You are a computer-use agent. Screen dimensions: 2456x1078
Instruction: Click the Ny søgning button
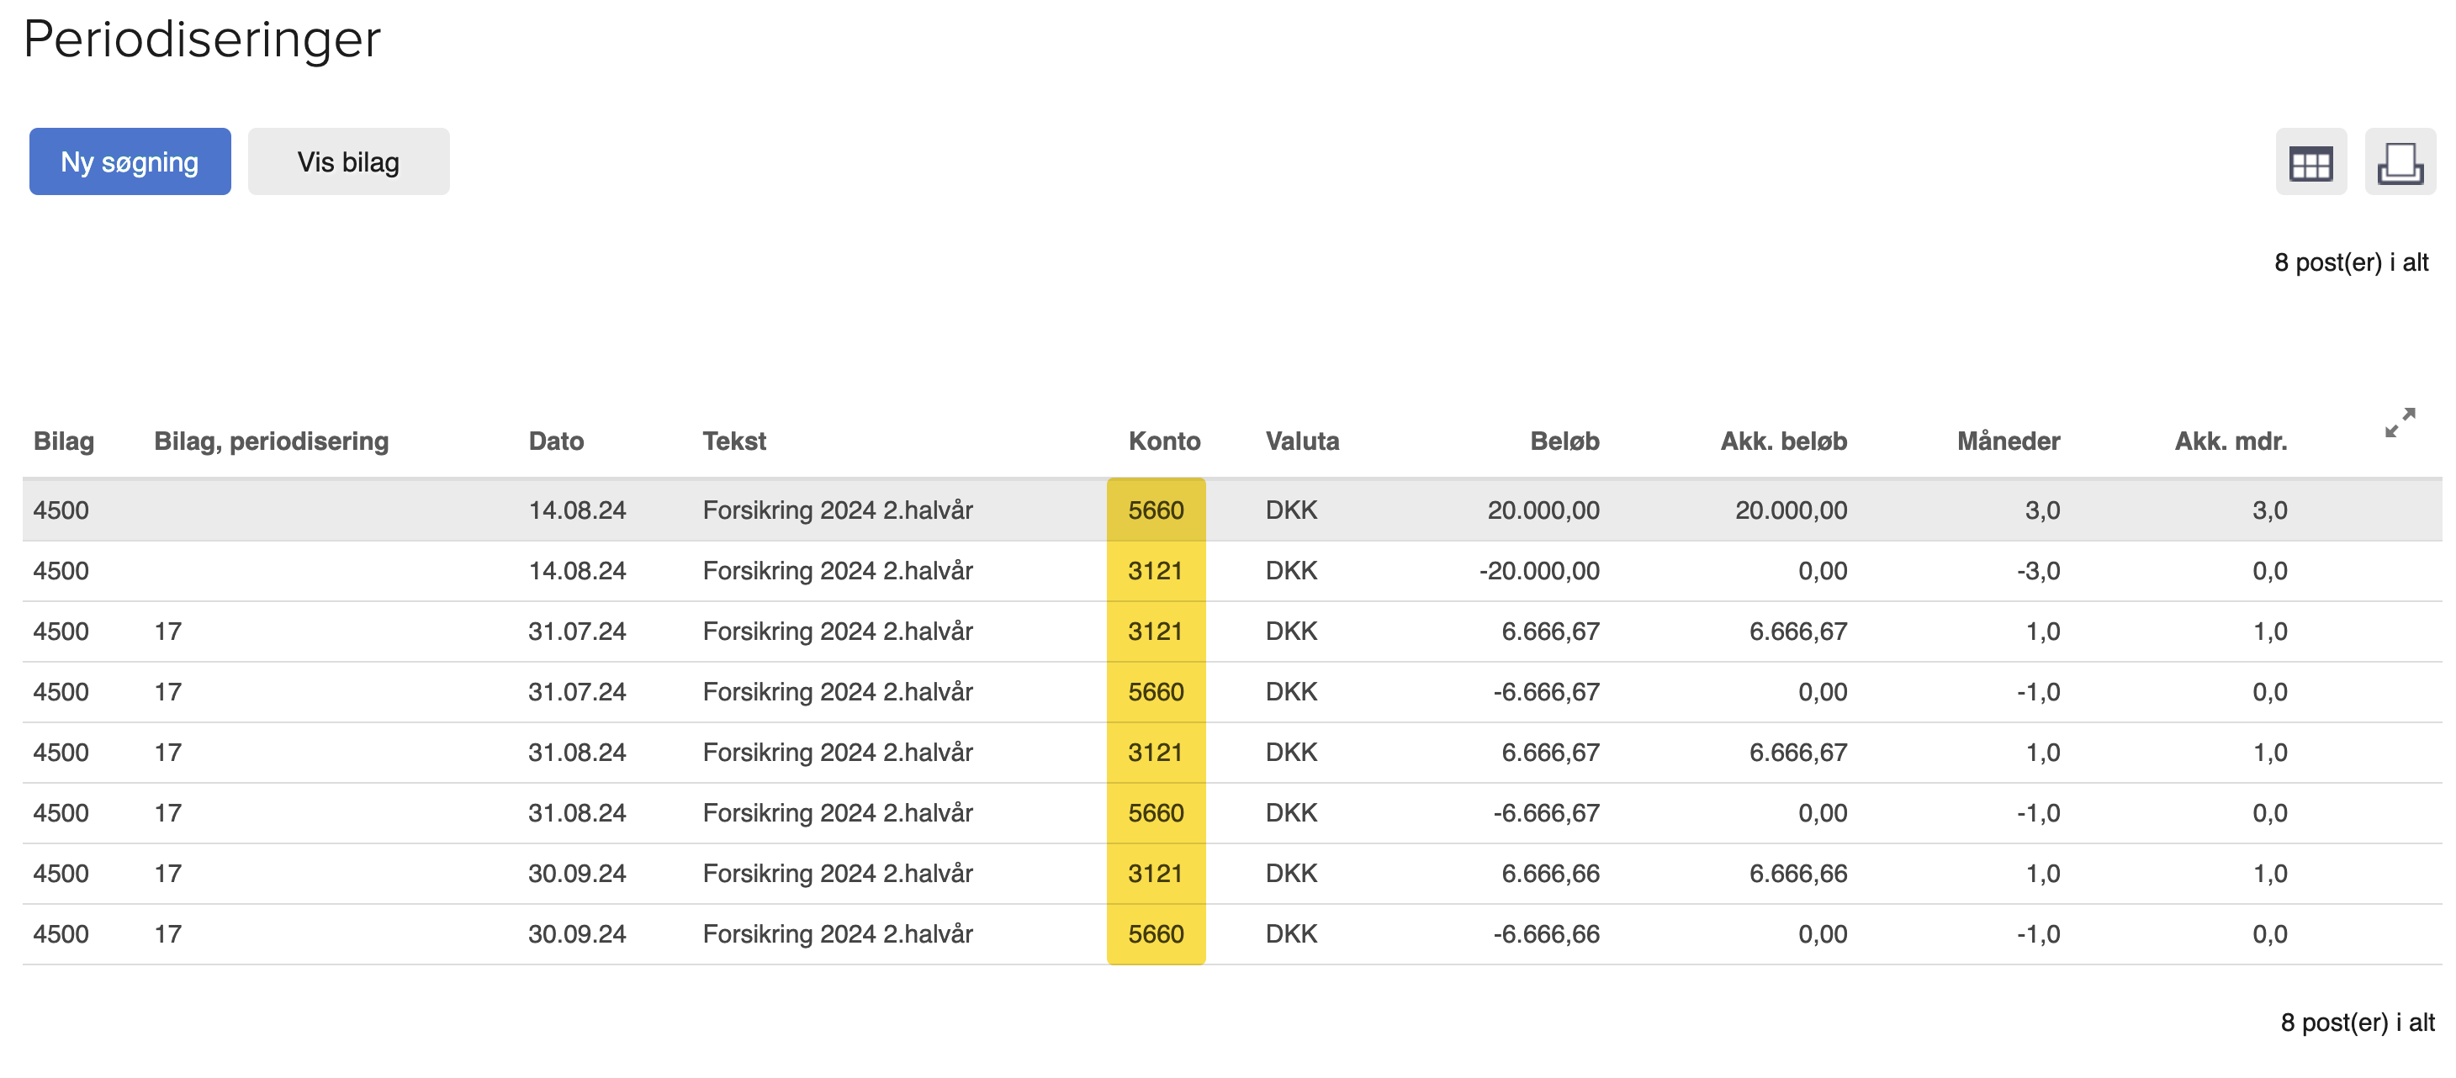point(130,162)
